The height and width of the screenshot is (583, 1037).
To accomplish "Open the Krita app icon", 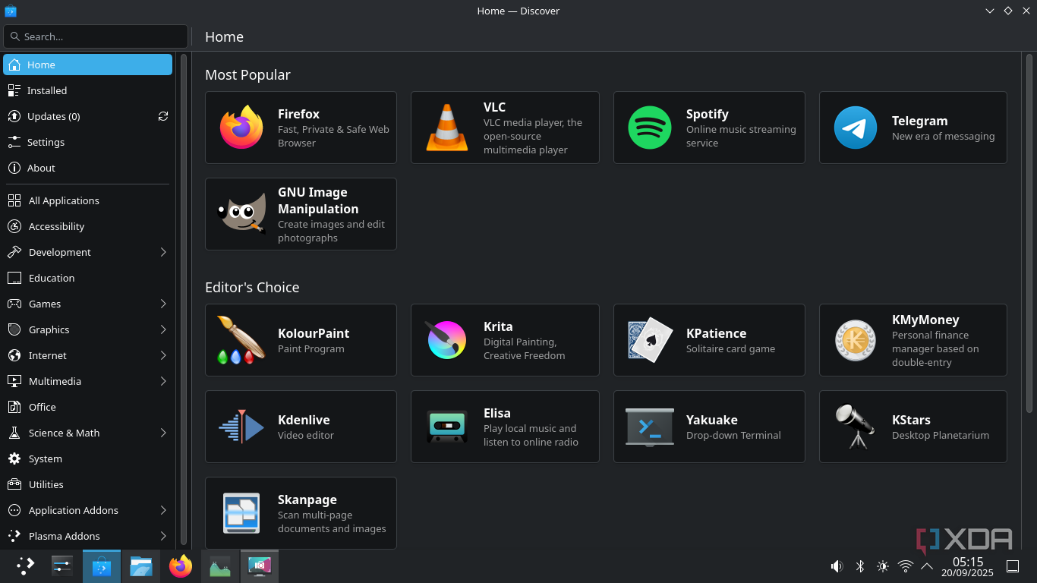I will tap(447, 340).
